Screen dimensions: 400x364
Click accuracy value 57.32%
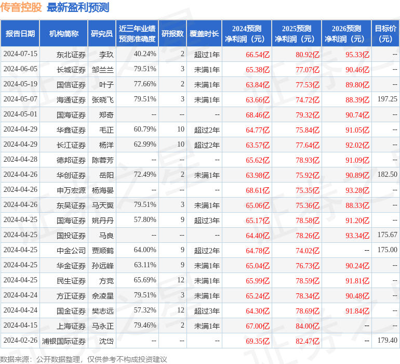[x=145, y=310]
